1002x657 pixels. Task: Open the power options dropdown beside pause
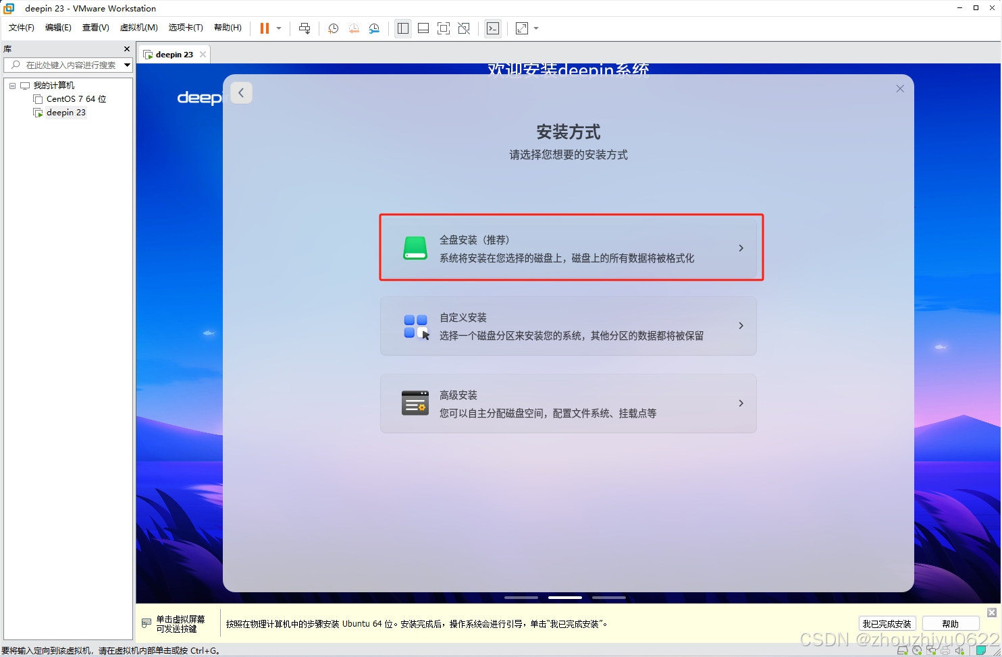(x=279, y=28)
